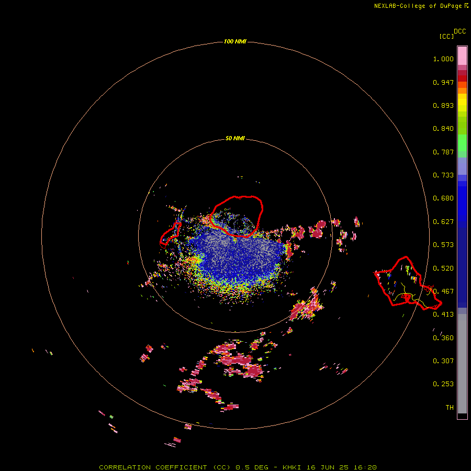This screenshot has width=471, height=471.
Task: Click the 0.307 color scale value
Action: 443,361
